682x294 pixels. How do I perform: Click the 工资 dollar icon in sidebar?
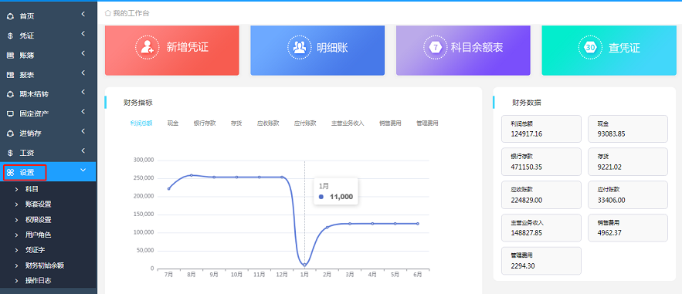tap(11, 153)
